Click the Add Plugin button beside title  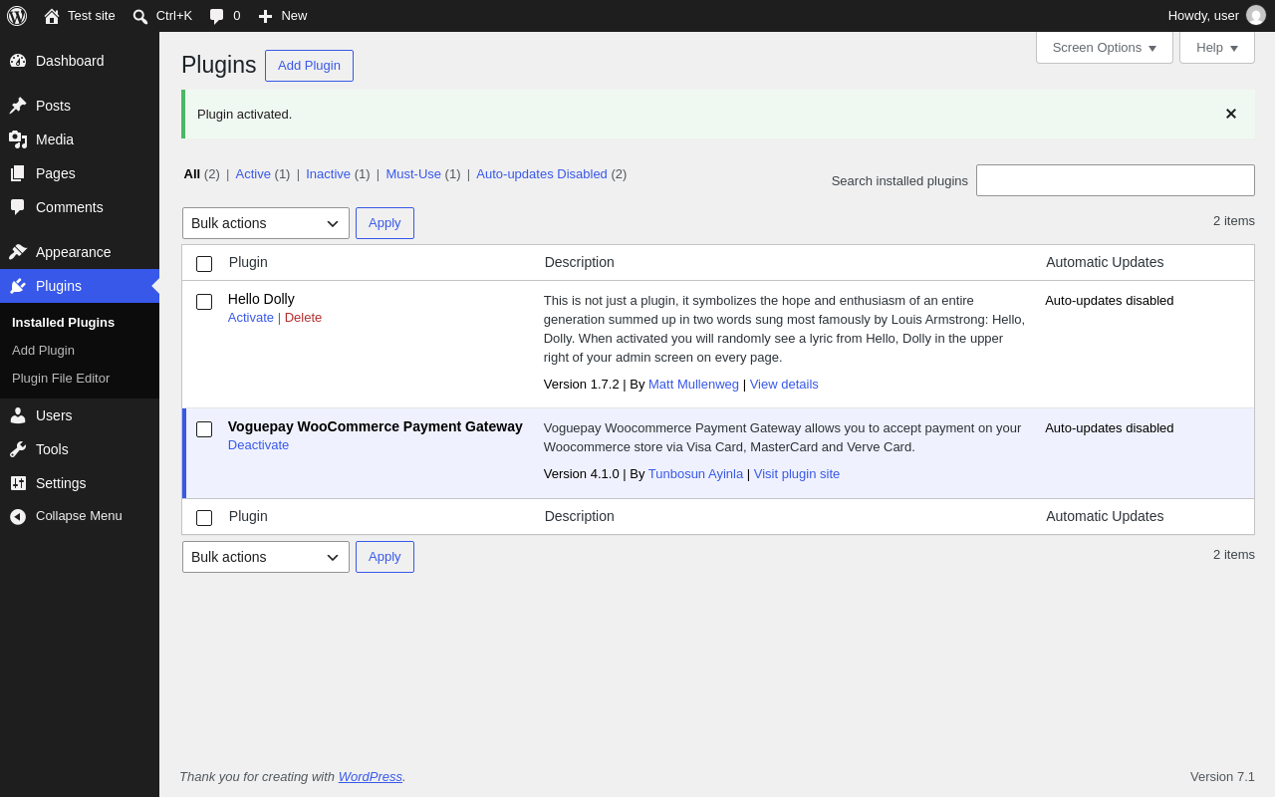[x=309, y=66]
